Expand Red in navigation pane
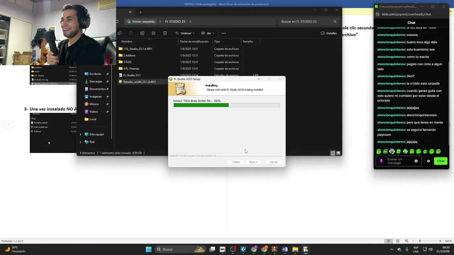Image resolution: width=454 pixels, height=255 pixels. click(x=81, y=142)
